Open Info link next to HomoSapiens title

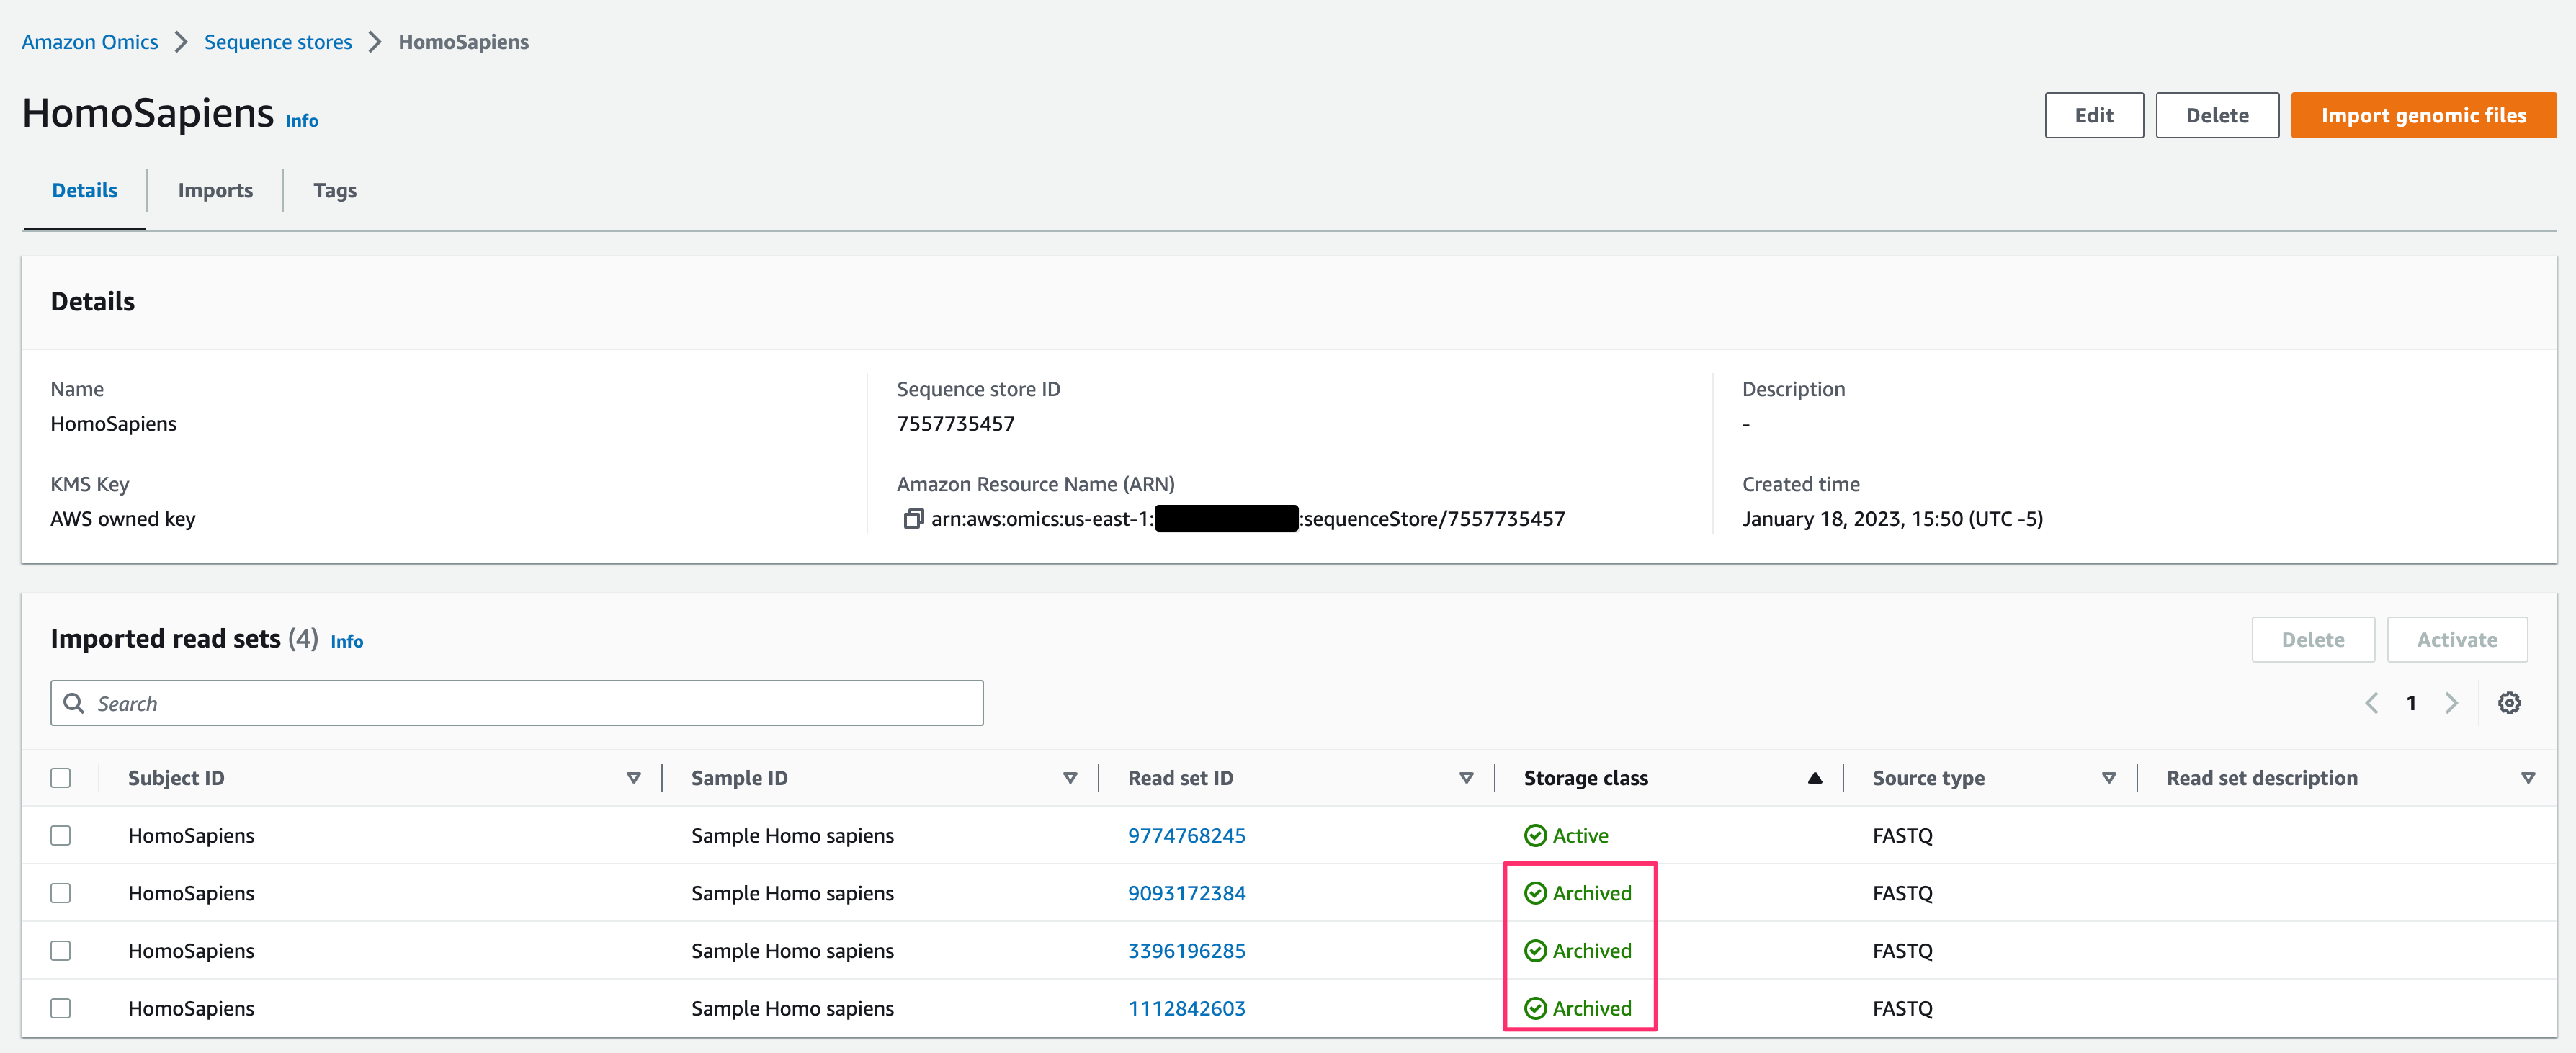click(302, 121)
